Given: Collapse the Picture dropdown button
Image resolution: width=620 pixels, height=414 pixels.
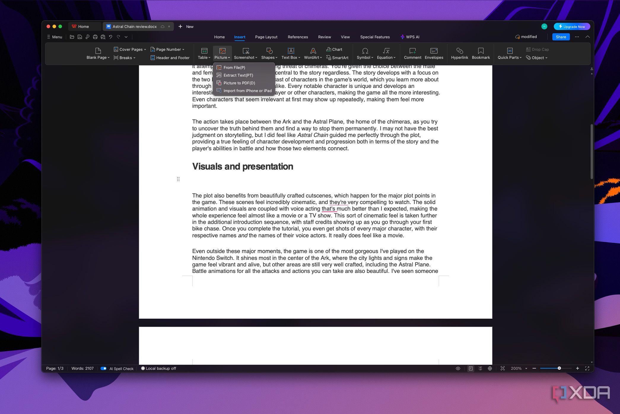Looking at the screenshot, I should [222, 53].
